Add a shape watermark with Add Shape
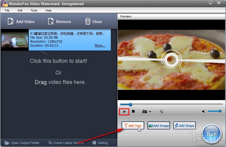Screen dimensions: 226x147 click(185, 126)
